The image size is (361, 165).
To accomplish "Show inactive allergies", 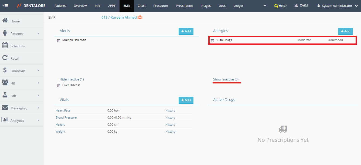I will (226, 79).
